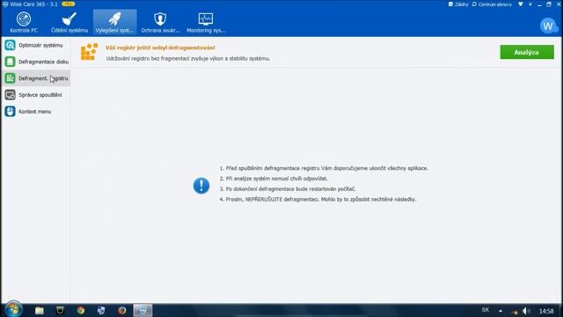This screenshot has height=317, width=563.
Task: Select Defragment. registru sidebar item
Action: point(36,78)
